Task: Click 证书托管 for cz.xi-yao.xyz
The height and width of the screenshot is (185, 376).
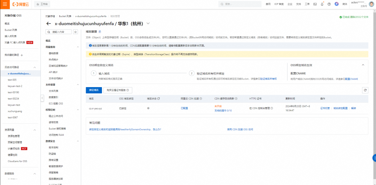Action: pyautogui.click(x=325, y=108)
